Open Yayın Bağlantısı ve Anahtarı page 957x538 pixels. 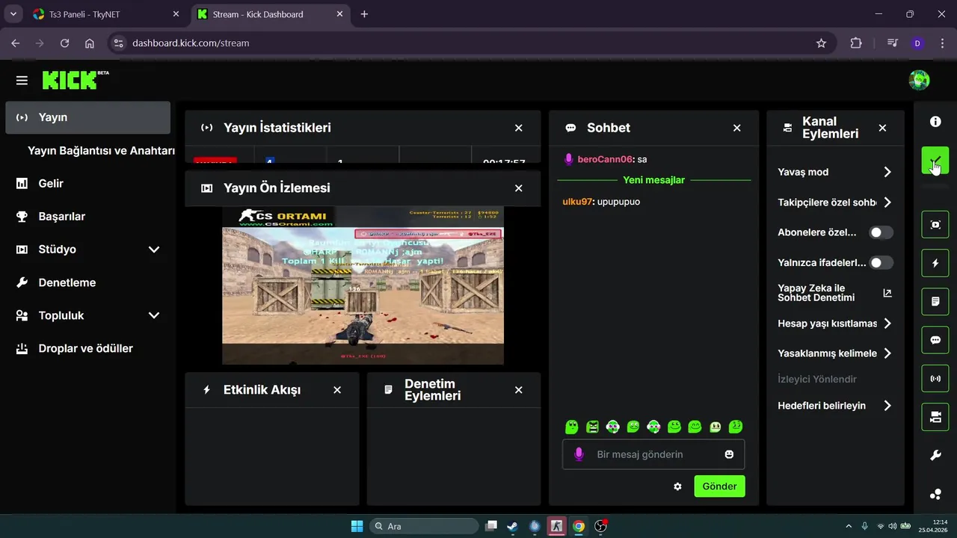pos(101,150)
